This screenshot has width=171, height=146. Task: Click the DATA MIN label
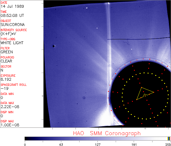pos(7,94)
